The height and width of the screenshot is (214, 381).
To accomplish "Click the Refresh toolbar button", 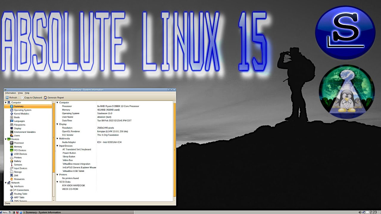I will coord(11,97).
